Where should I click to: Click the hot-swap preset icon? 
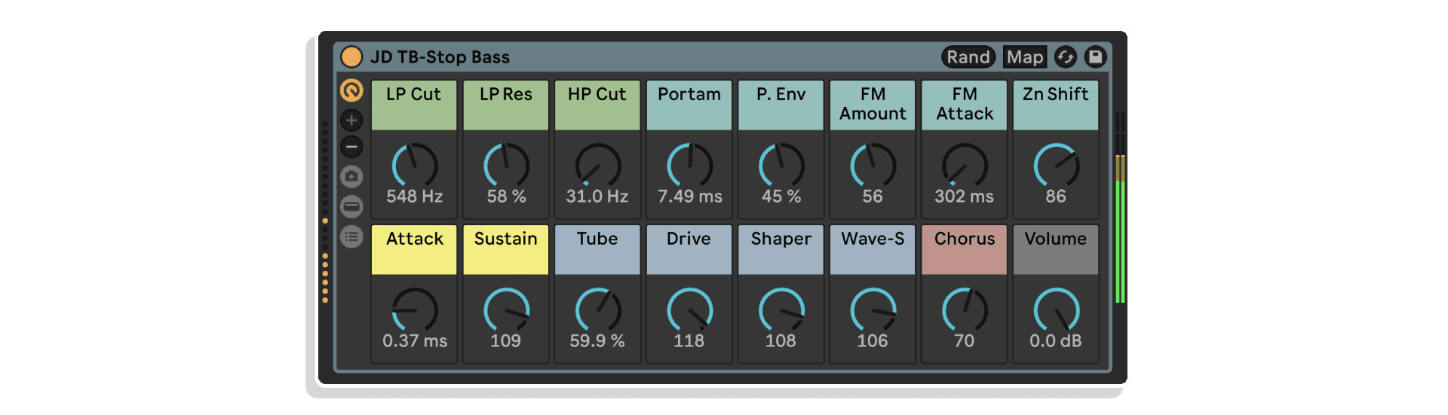click(x=1065, y=57)
